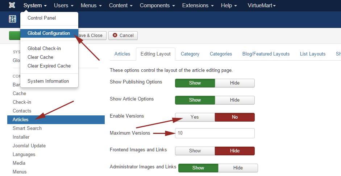Click the Maximum Versions input field
This screenshot has height=176, width=341.
click(x=215, y=133)
